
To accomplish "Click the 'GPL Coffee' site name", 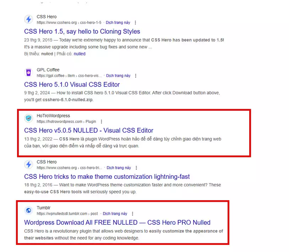I will [x=48, y=70].
